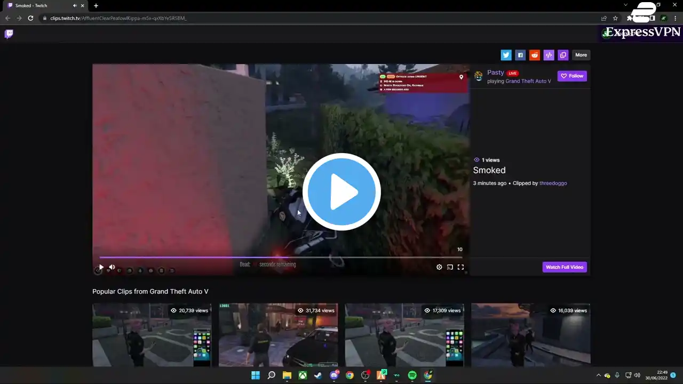Image resolution: width=683 pixels, height=384 pixels.
Task: Bookmark this page with the star icon
Action: [615, 18]
